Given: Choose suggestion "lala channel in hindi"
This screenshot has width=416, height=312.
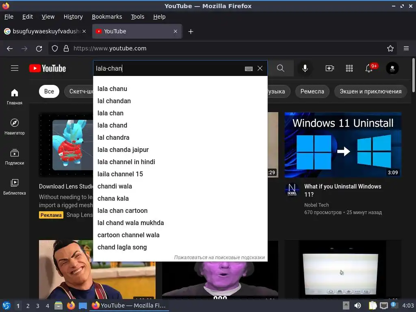Looking at the screenshot, I should tap(180, 162).
